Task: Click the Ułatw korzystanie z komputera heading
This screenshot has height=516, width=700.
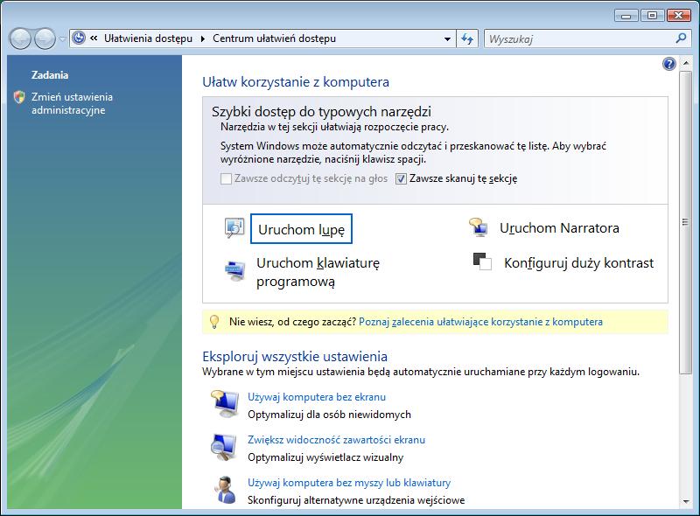Action: coord(296,81)
